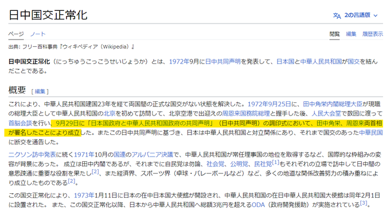Click the 日中国交正常化 page title

tap(48, 15)
